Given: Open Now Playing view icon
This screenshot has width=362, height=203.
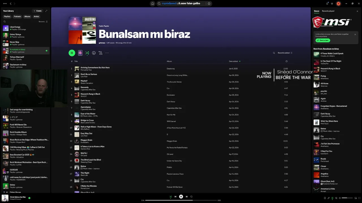Looking at the screenshot, I should 325,198.
